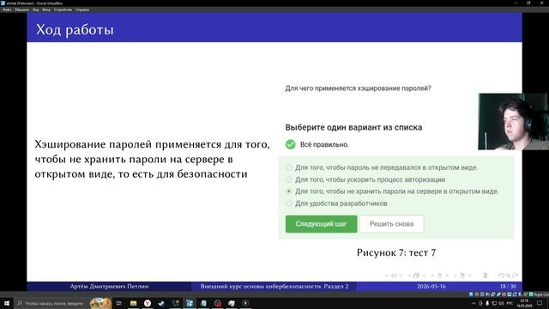Screen dimensions: 549x309
Task: Click the Beamer go-back navigation icon
Action: pos(501,276)
